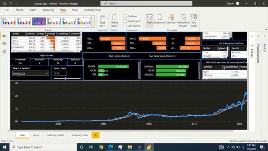Viewport: 268px width, 151px height.
Task: Select the last visible theme thumbnail
Action: [x=84, y=21]
